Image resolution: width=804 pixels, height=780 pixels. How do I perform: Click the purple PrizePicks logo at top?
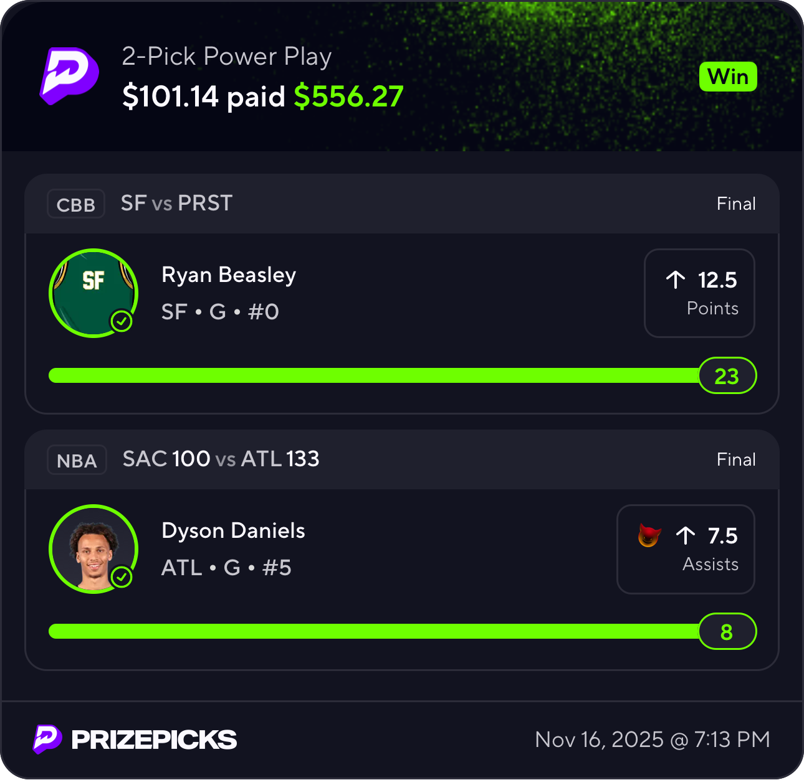[69, 75]
